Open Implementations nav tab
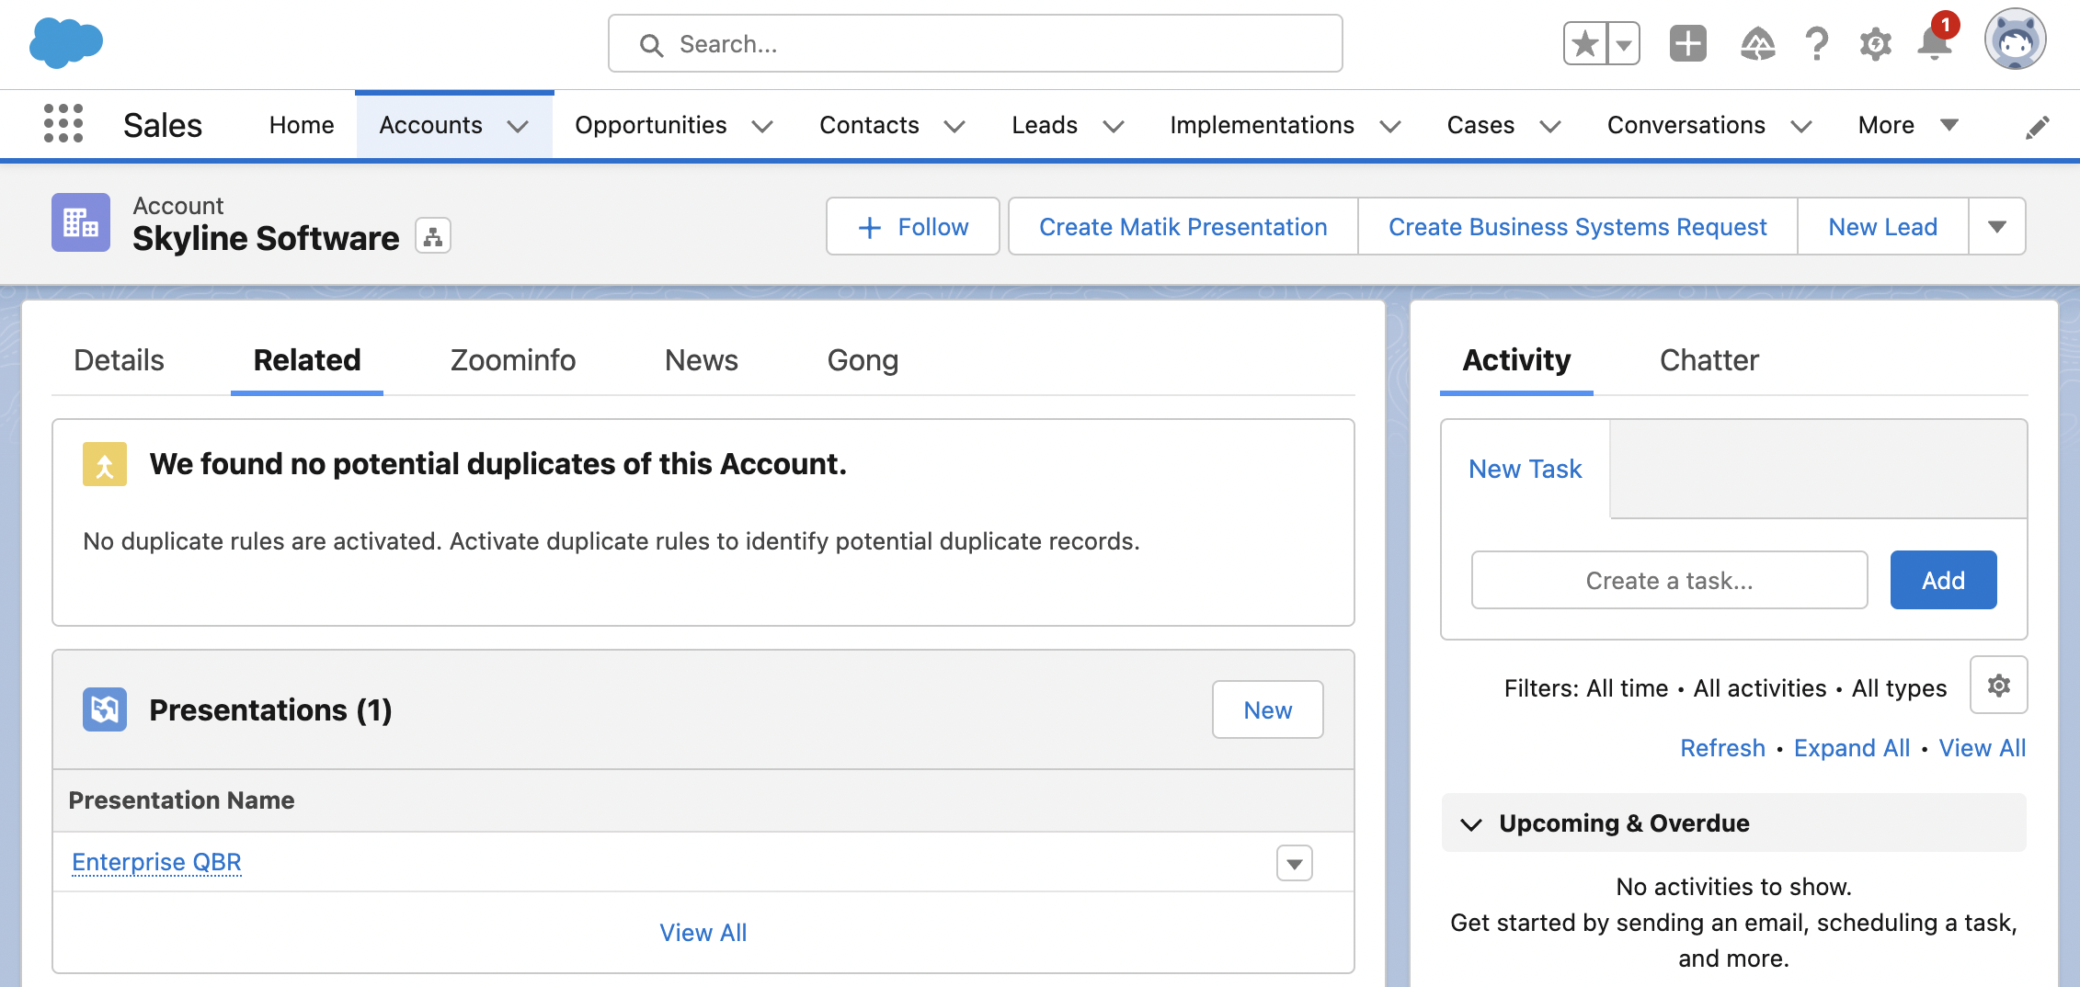The width and height of the screenshot is (2080, 987). (x=1262, y=125)
